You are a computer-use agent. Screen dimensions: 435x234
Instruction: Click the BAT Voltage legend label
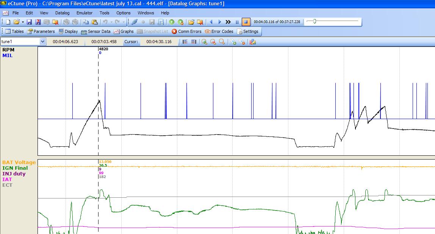pos(19,162)
